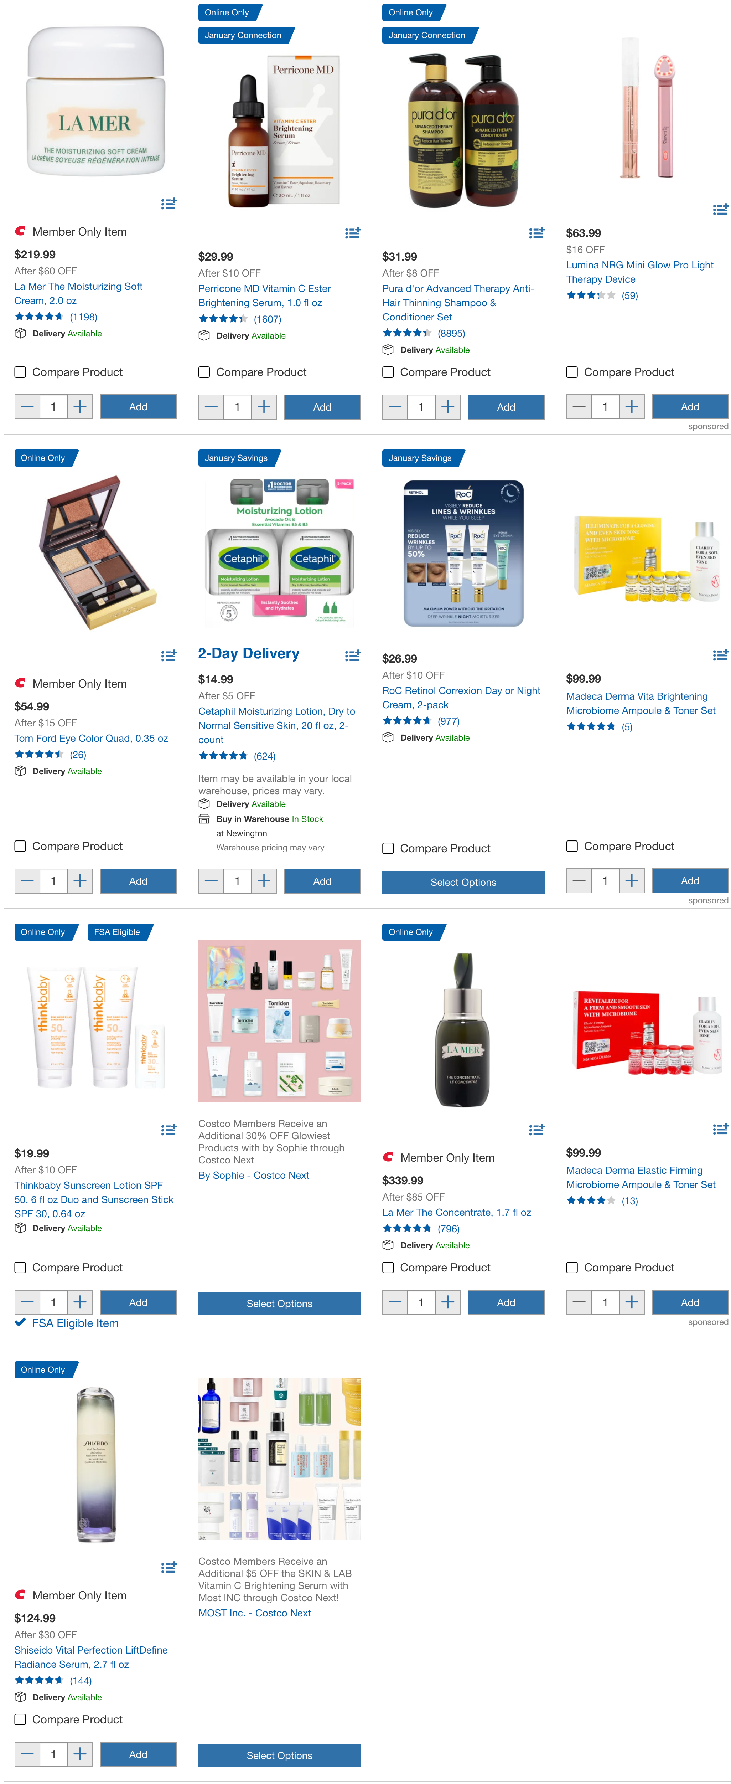Viewport: 731px width, 1784px height.
Task: Open By Sophie - Costco Next link
Action: [253, 1175]
